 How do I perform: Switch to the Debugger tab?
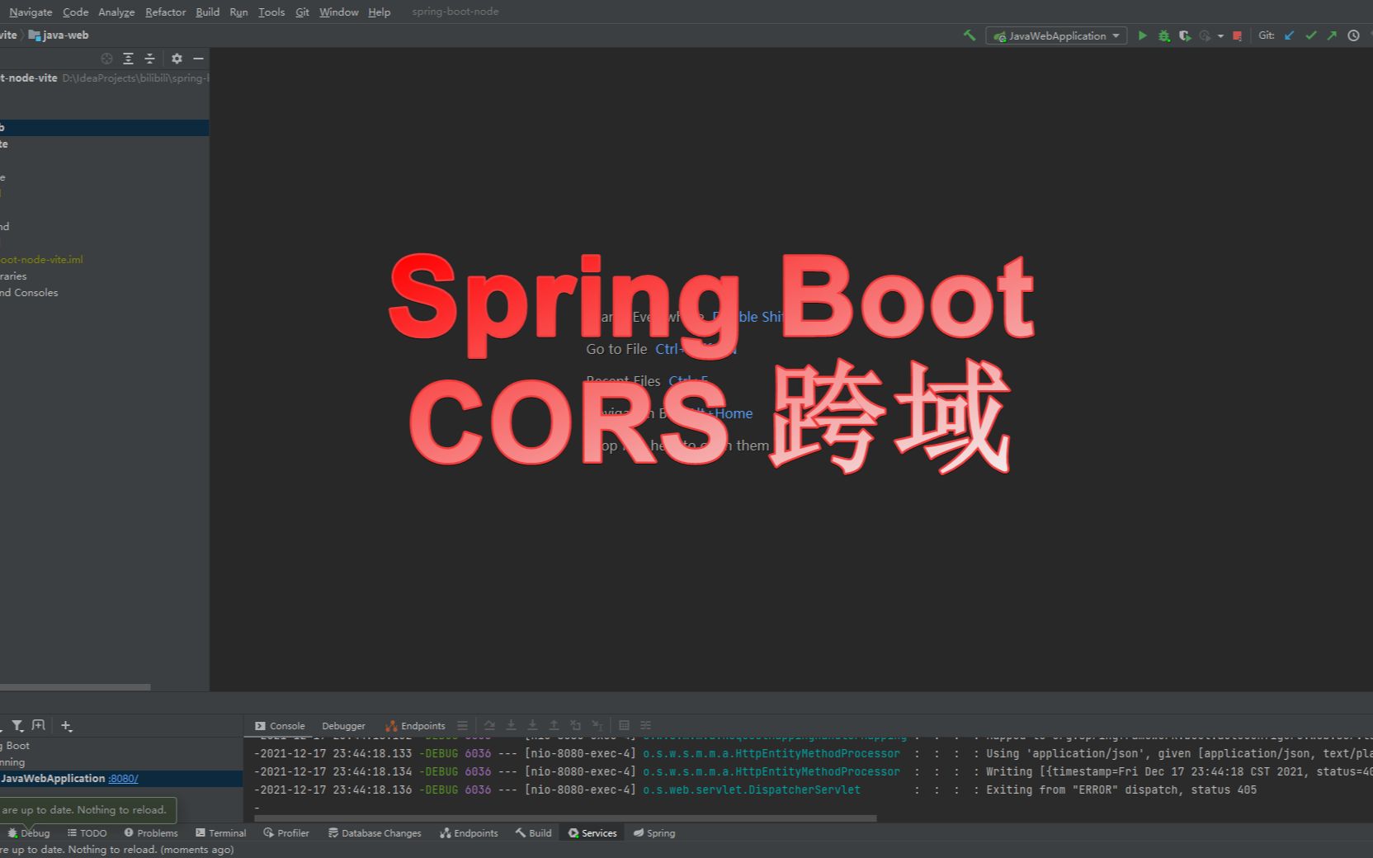point(343,726)
